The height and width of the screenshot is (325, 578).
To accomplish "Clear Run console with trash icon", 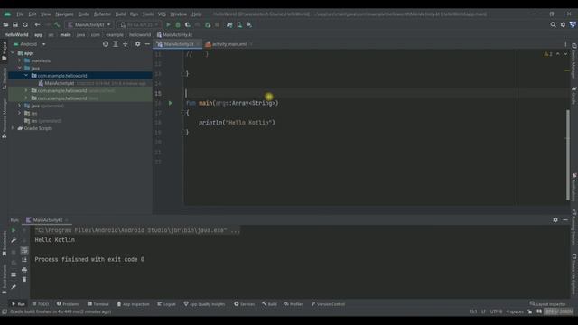I will 24,279.
